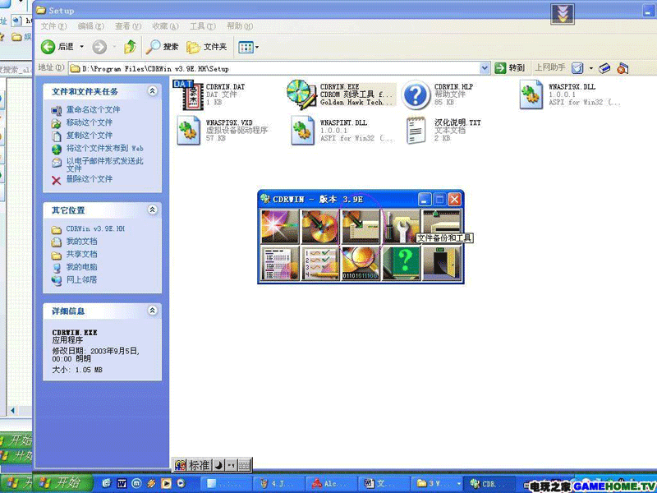Open the Record Disc sparkle icon in CDRWIN
The image size is (657, 493).
(280, 227)
